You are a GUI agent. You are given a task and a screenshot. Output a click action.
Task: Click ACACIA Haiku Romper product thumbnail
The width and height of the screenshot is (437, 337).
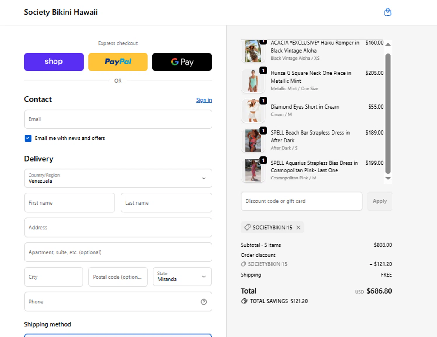pyautogui.click(x=253, y=51)
